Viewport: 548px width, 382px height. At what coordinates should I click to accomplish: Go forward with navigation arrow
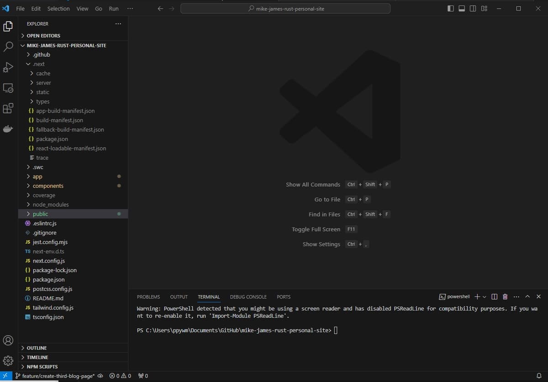pyautogui.click(x=172, y=9)
